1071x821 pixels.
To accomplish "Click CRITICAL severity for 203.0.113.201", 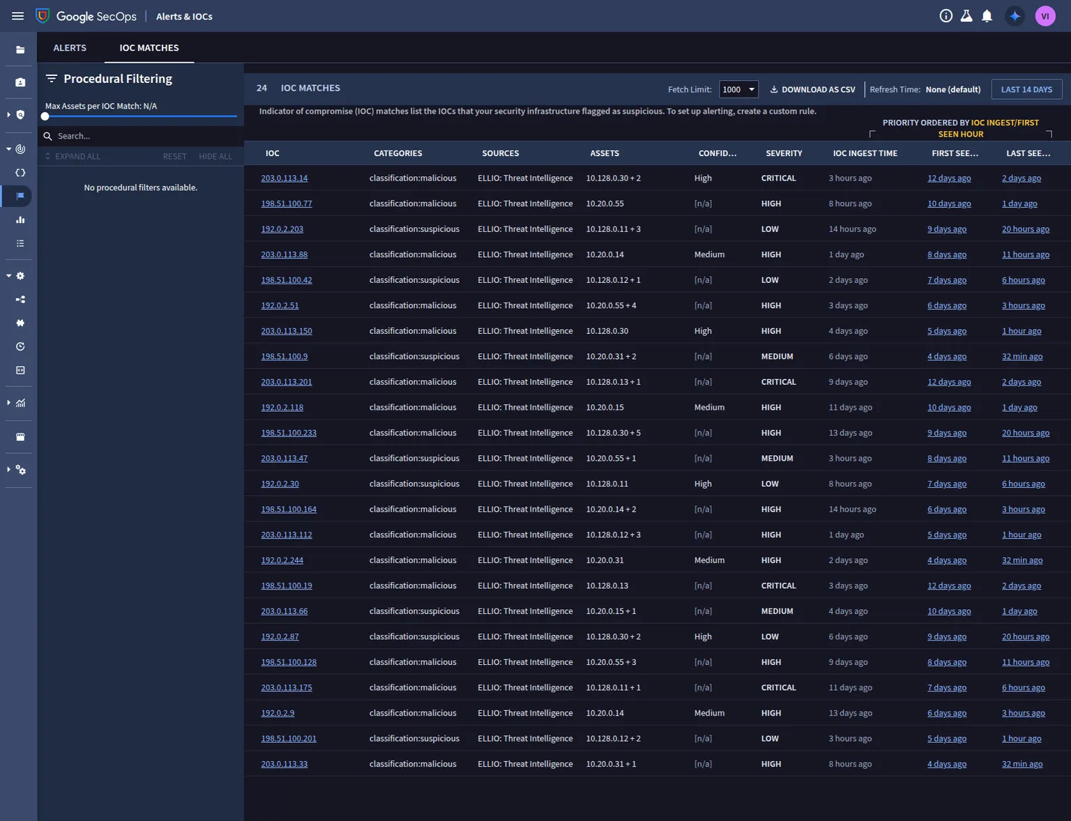I will click(x=779, y=382).
